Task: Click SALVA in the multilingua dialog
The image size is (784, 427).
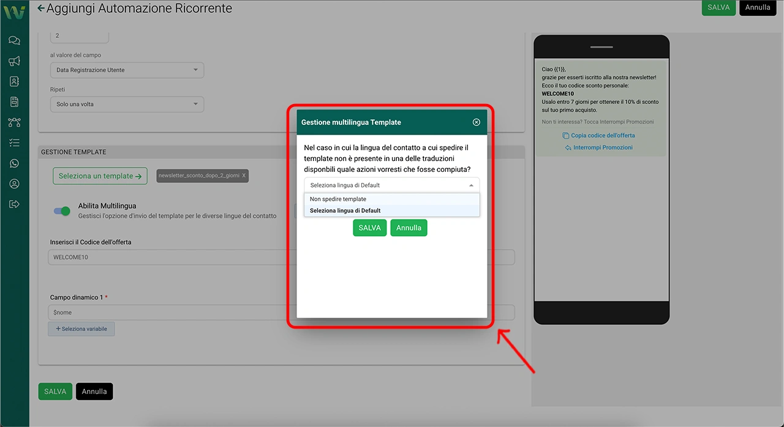Action: [369, 228]
